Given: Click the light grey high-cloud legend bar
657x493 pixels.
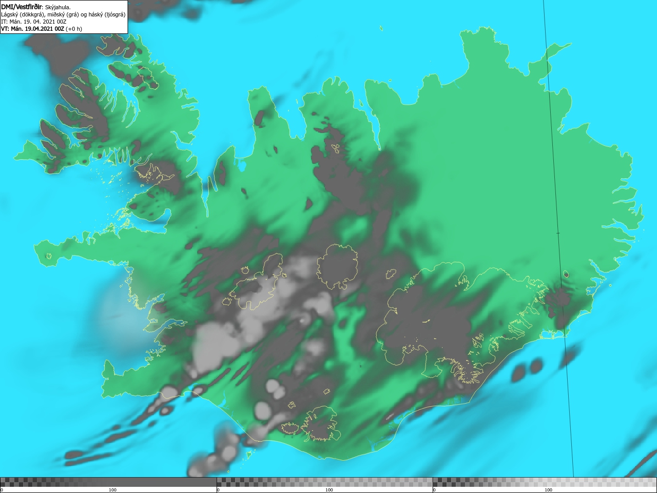Looking at the screenshot, I should tap(545, 482).
